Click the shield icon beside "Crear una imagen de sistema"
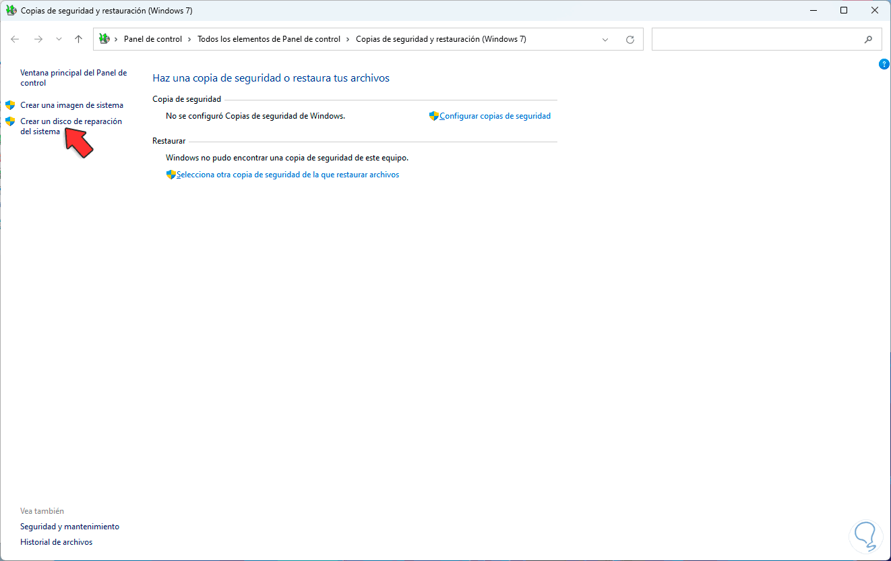 [x=10, y=105]
